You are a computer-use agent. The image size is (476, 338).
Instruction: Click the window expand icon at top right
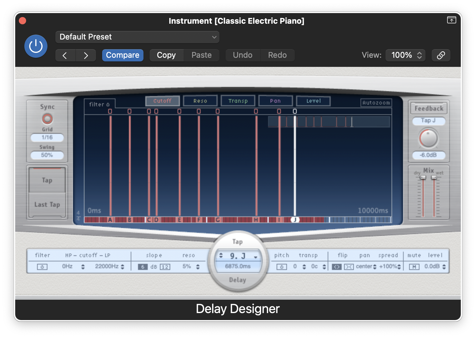click(x=451, y=20)
